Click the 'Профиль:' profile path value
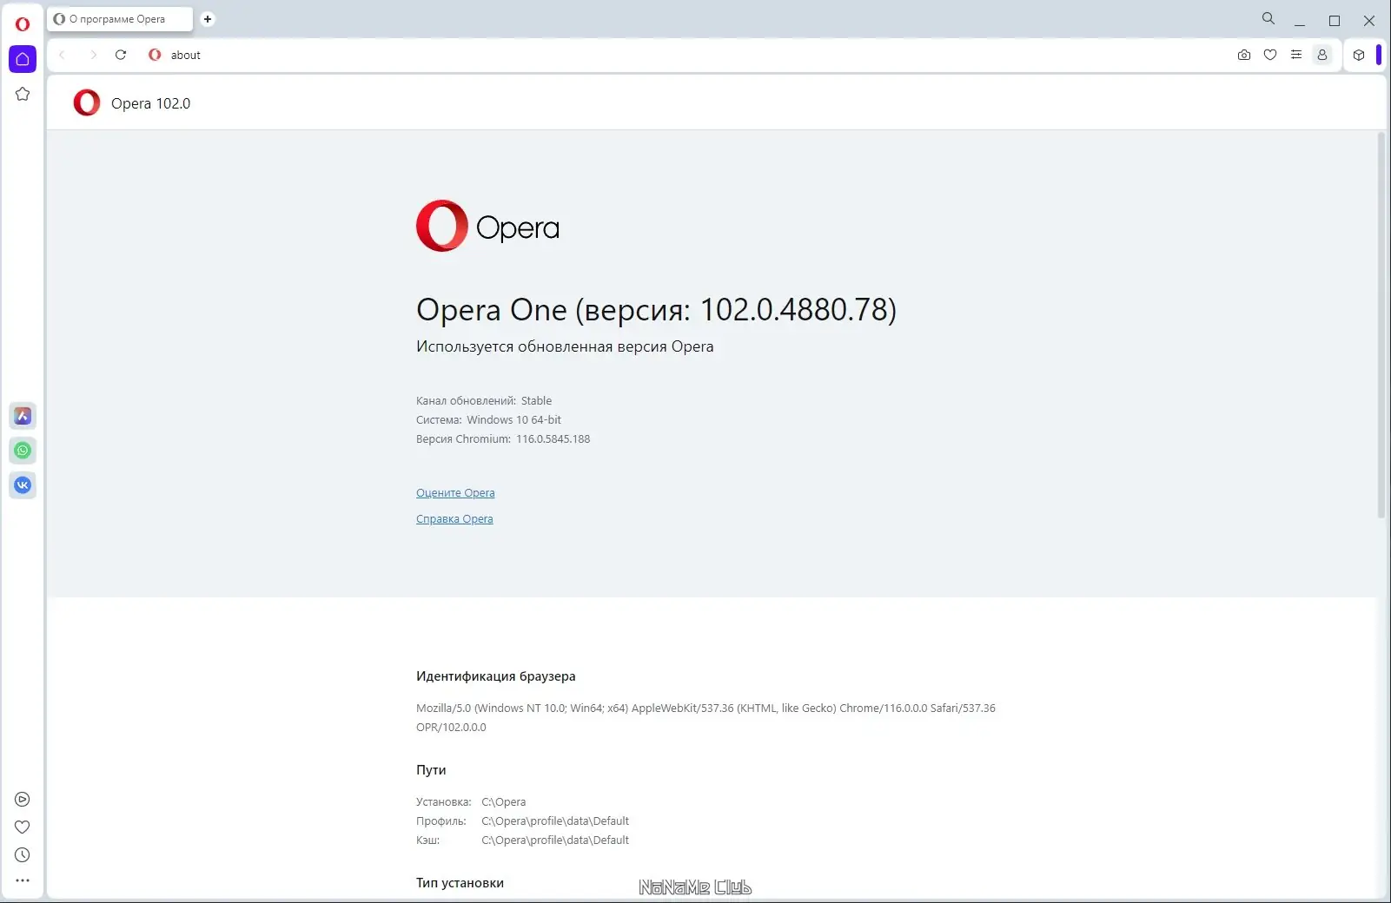Screen dimensions: 1391x903 coord(555,821)
